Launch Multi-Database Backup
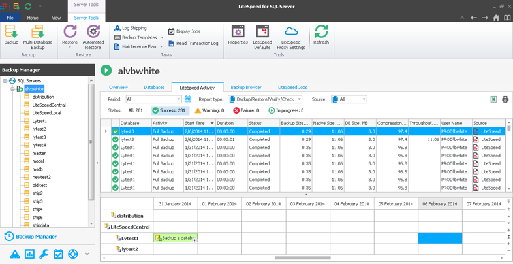Image resolution: width=513 pixels, height=264 pixels. click(x=37, y=32)
